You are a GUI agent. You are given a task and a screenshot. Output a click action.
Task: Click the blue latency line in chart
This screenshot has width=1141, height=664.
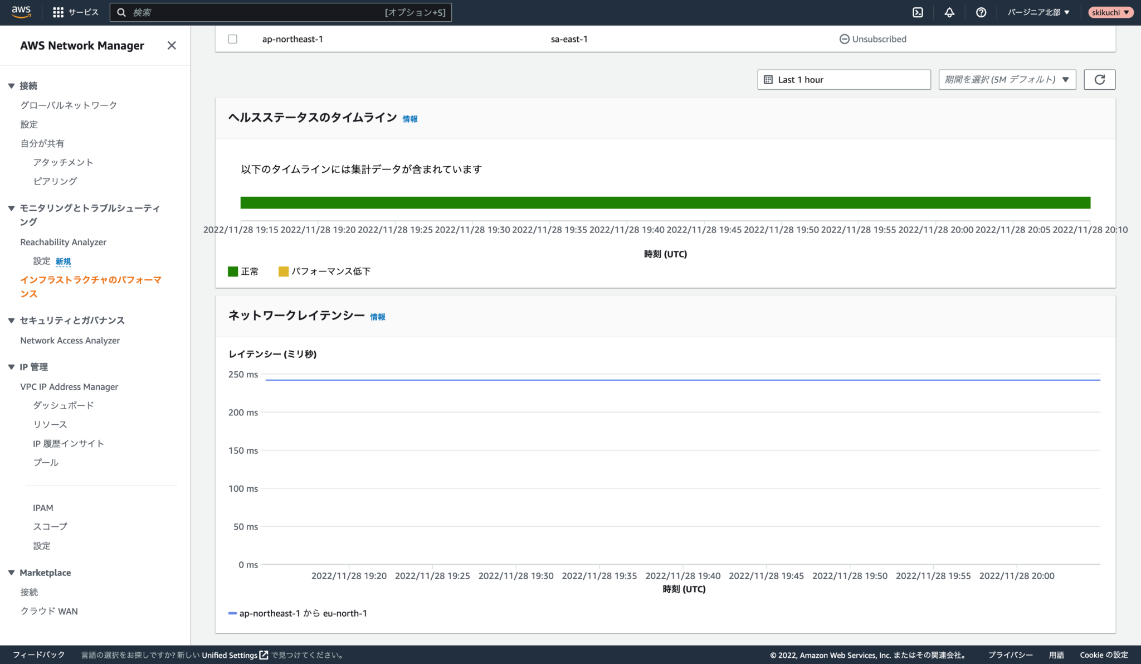pos(682,380)
